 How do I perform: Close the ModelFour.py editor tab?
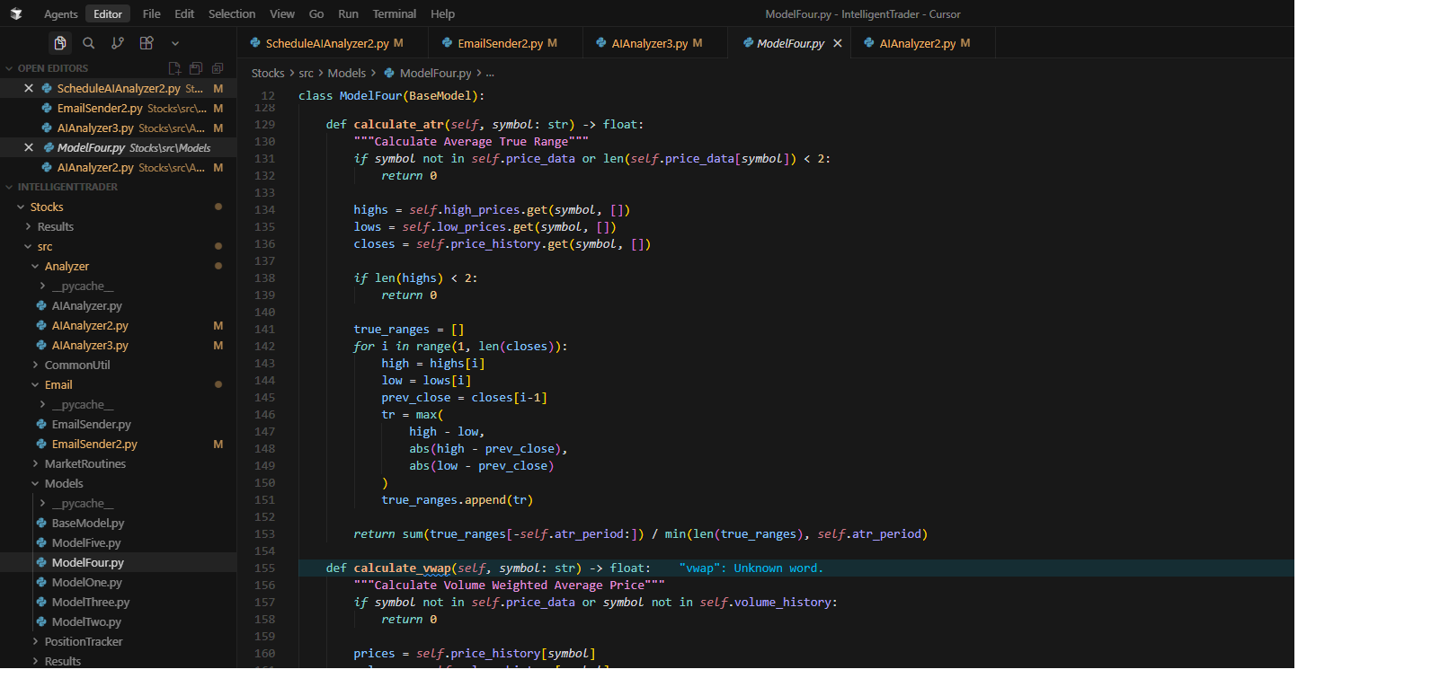838,43
